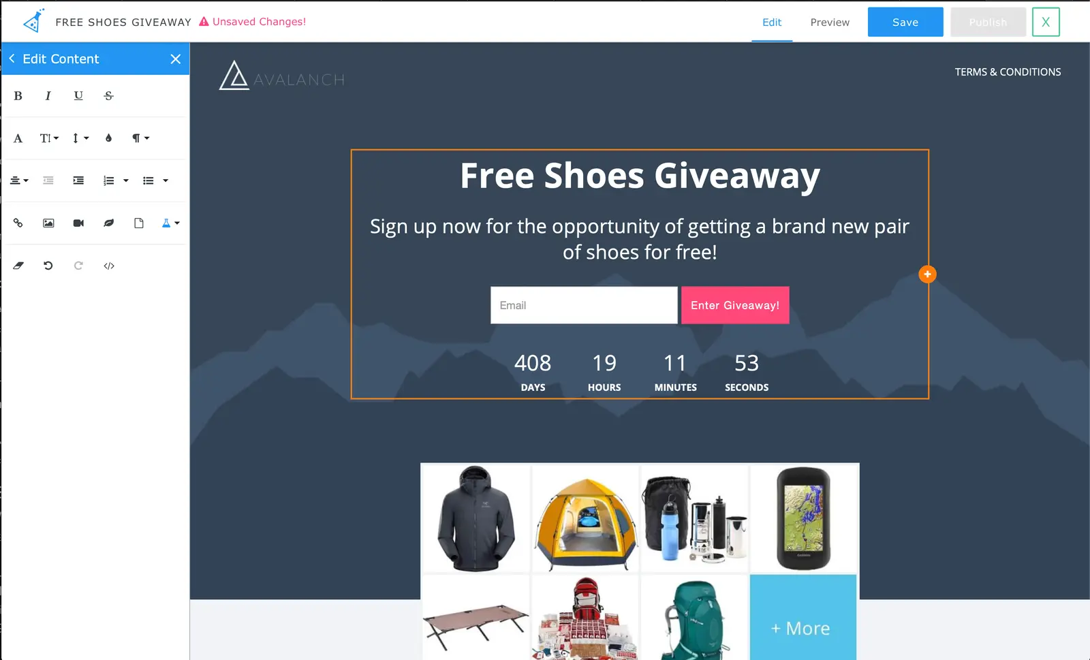Open the text color droplet picker
1090x660 pixels.
click(x=108, y=138)
